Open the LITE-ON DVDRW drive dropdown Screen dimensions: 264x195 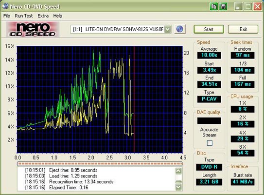[168, 29]
